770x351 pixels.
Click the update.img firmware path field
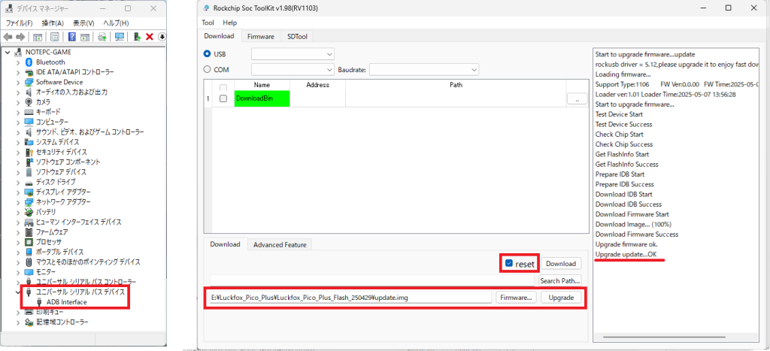click(347, 298)
